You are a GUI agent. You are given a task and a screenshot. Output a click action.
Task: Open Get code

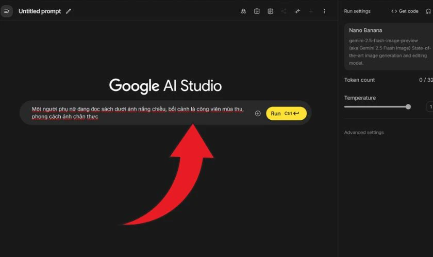[x=405, y=11]
